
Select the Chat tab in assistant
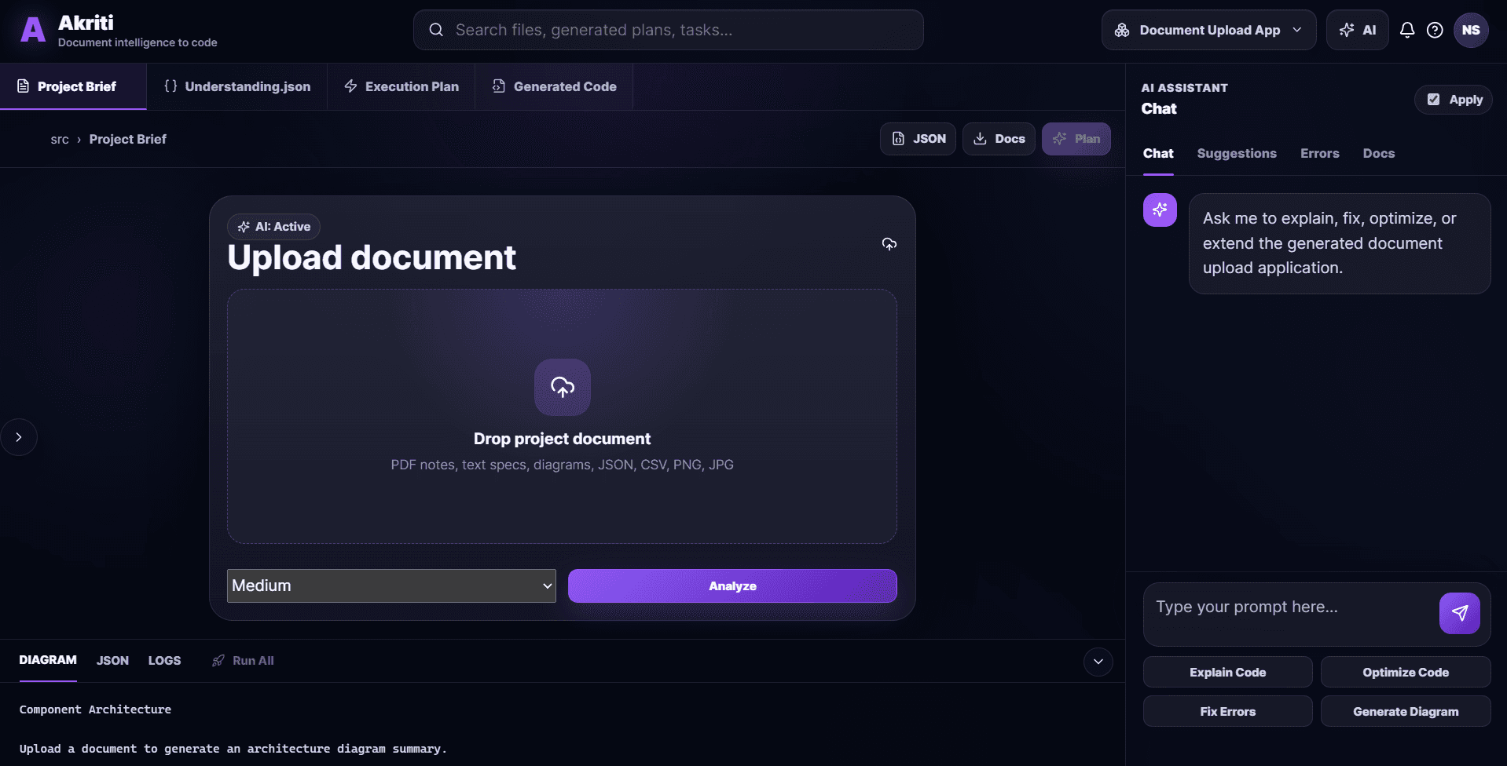click(1158, 154)
